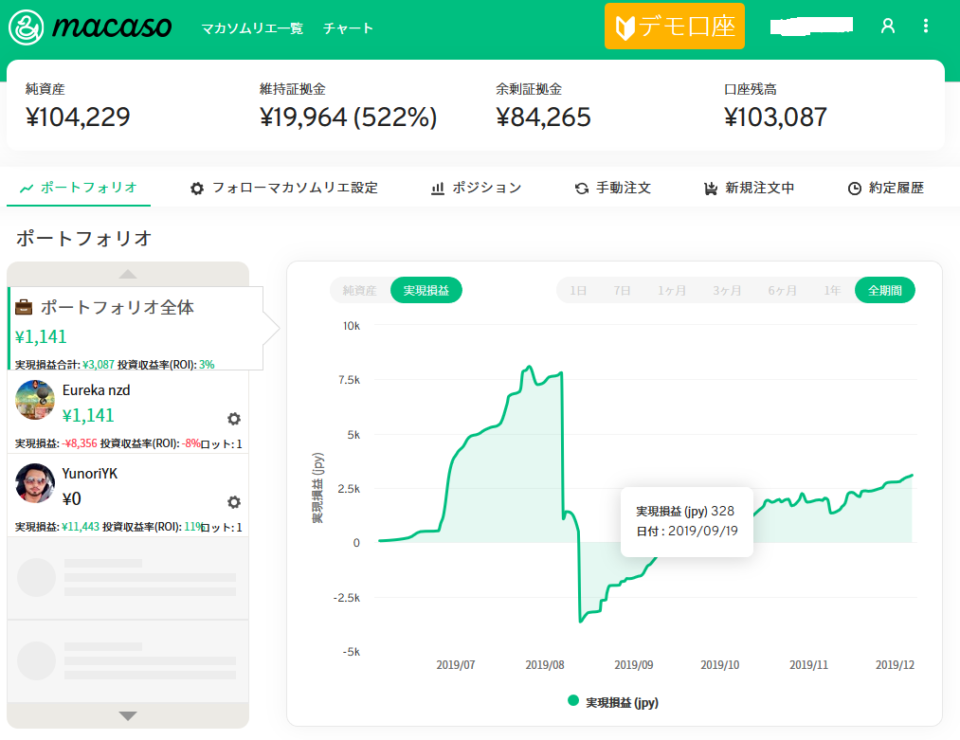Open the ポジション tab

(x=476, y=188)
